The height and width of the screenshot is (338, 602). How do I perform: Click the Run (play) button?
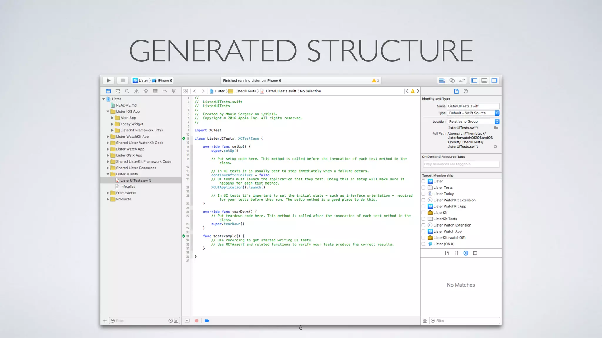pyautogui.click(x=108, y=80)
